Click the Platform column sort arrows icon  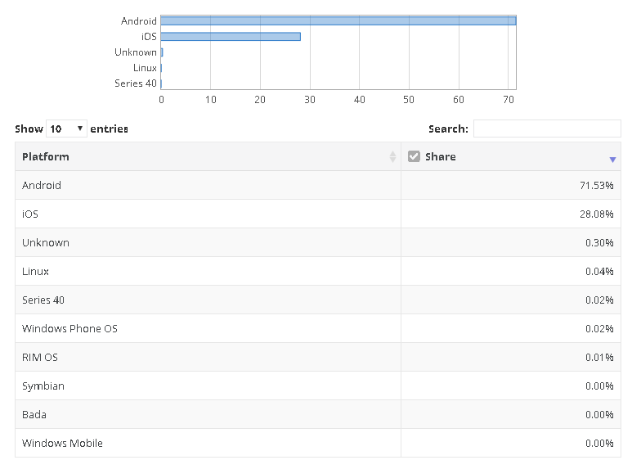(x=392, y=157)
